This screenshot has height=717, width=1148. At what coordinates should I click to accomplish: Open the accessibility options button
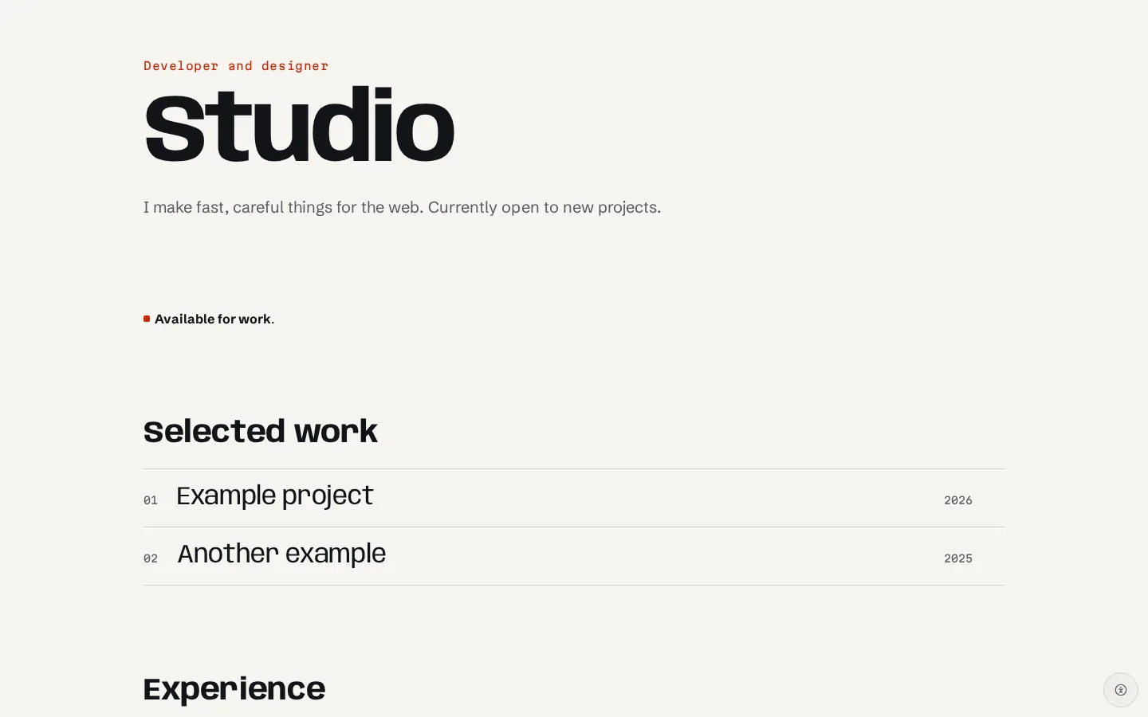[1120, 690]
